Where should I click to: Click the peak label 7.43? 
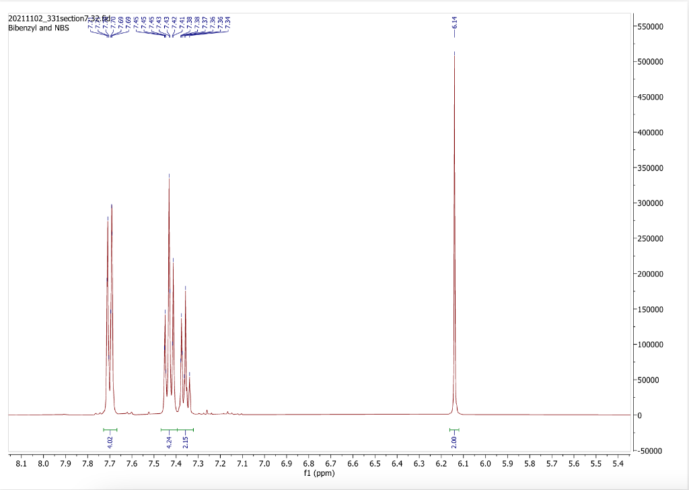pyautogui.click(x=159, y=22)
